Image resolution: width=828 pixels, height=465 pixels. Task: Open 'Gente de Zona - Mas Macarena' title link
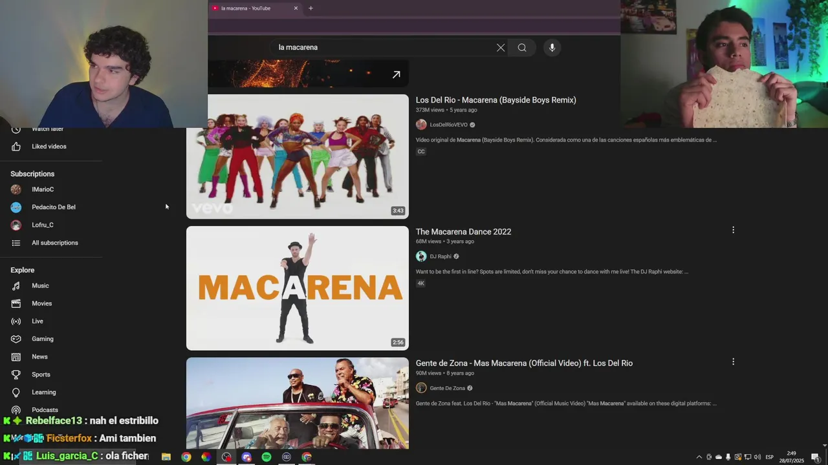524,363
